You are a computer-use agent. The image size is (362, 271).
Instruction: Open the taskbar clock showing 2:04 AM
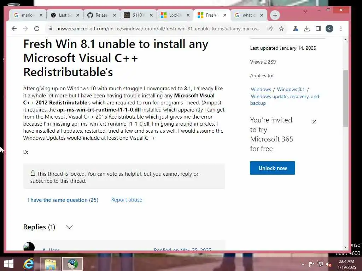tap(346, 264)
